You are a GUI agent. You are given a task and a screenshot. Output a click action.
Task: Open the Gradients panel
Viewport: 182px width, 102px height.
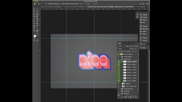click(x=144, y=17)
